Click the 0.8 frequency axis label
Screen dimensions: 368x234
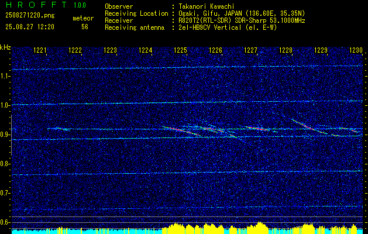pos(5,164)
